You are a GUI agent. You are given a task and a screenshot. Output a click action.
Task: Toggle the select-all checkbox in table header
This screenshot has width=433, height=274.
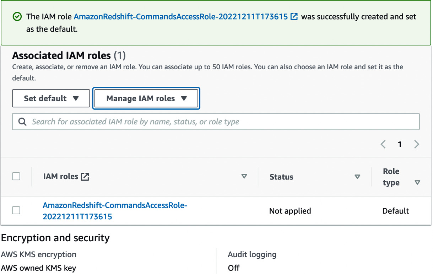(16, 176)
